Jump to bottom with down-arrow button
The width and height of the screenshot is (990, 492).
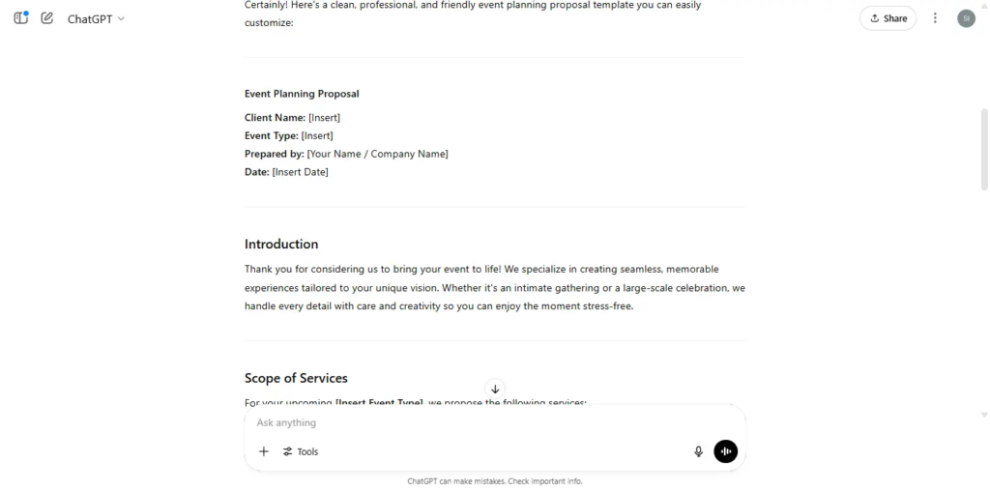coord(495,389)
